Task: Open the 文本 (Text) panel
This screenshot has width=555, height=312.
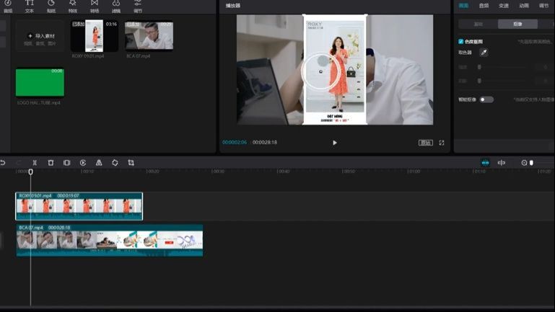Action: (30, 6)
